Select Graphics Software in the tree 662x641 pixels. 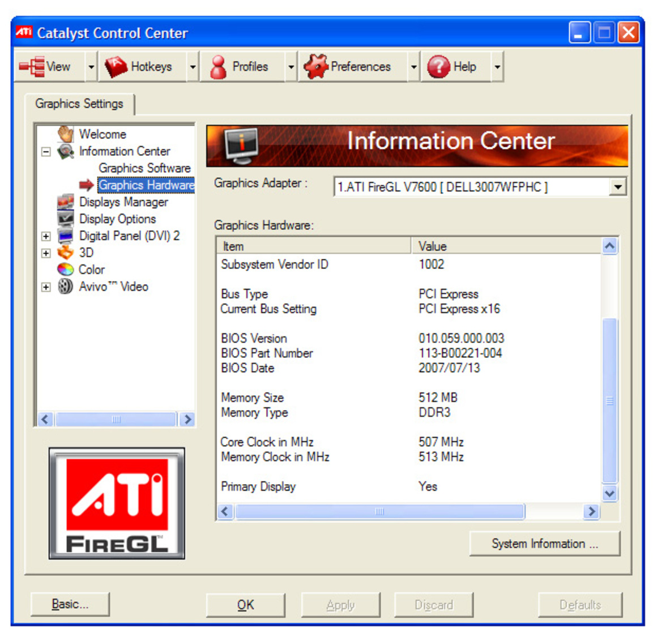(x=145, y=168)
